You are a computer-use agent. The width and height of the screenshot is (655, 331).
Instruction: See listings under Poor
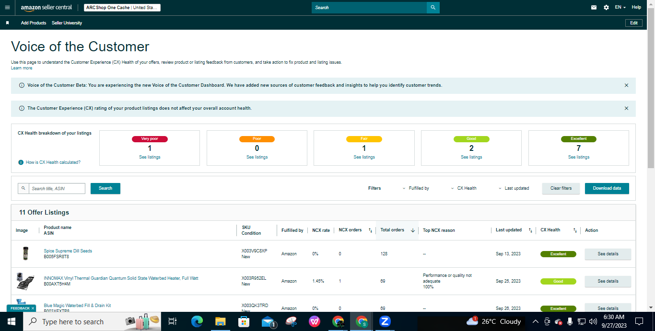[257, 157]
